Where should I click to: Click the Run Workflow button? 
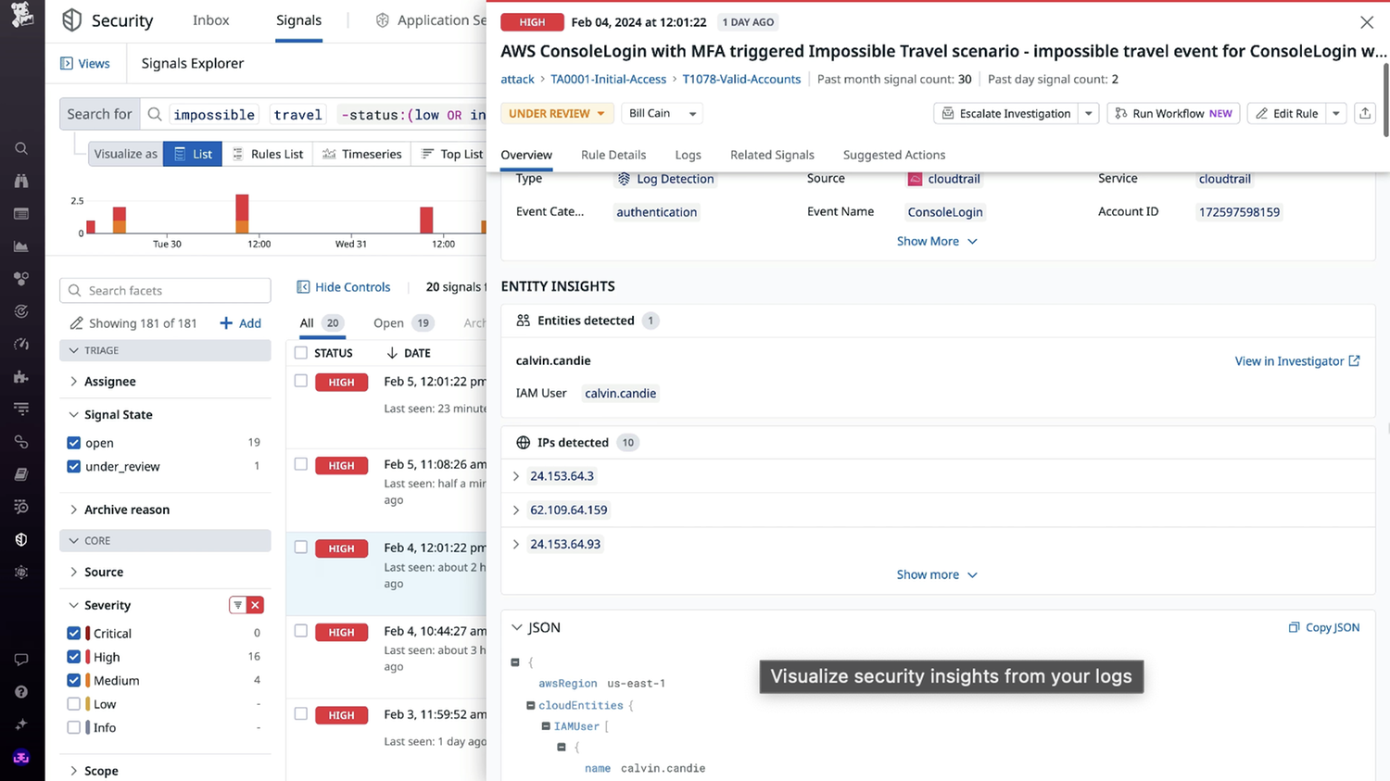click(1173, 113)
